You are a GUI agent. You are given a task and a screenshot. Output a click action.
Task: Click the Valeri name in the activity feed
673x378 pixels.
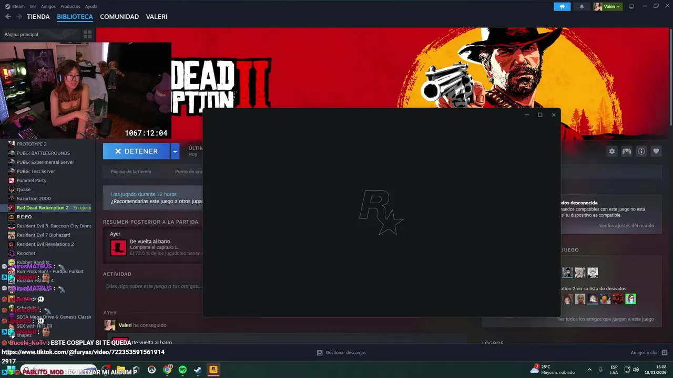click(x=125, y=325)
